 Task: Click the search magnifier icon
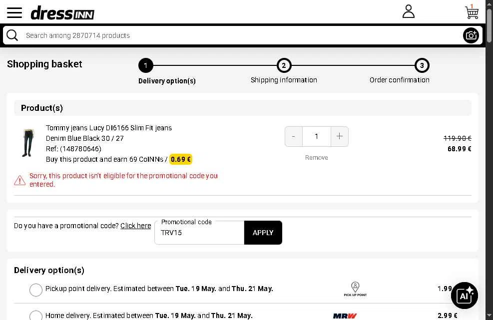pos(12,35)
